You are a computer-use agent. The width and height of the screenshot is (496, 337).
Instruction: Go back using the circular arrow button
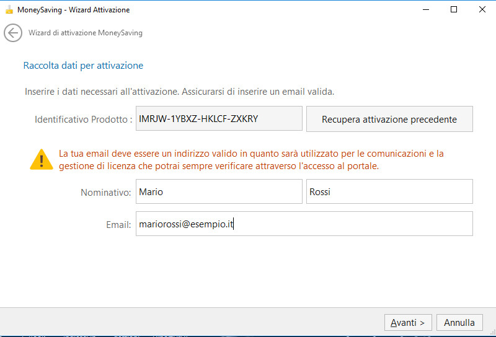click(x=13, y=33)
